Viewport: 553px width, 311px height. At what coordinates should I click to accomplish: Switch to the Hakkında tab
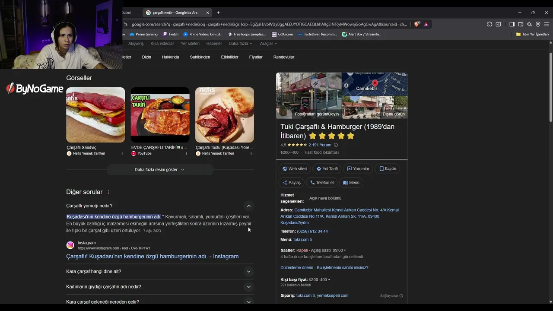[170, 57]
